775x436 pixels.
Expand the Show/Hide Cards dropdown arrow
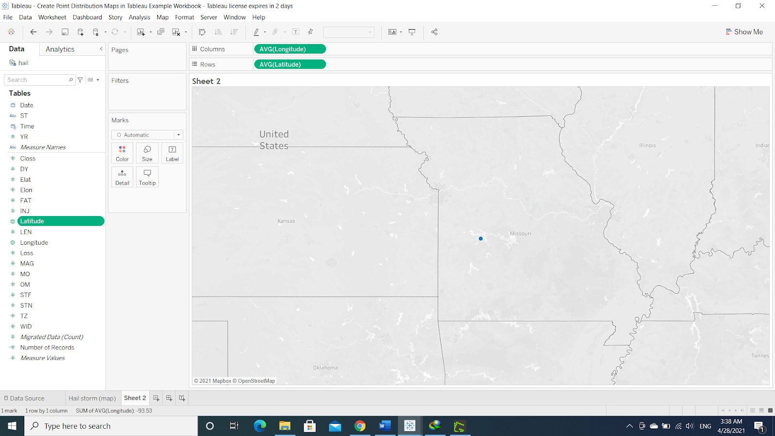pyautogui.click(x=401, y=32)
